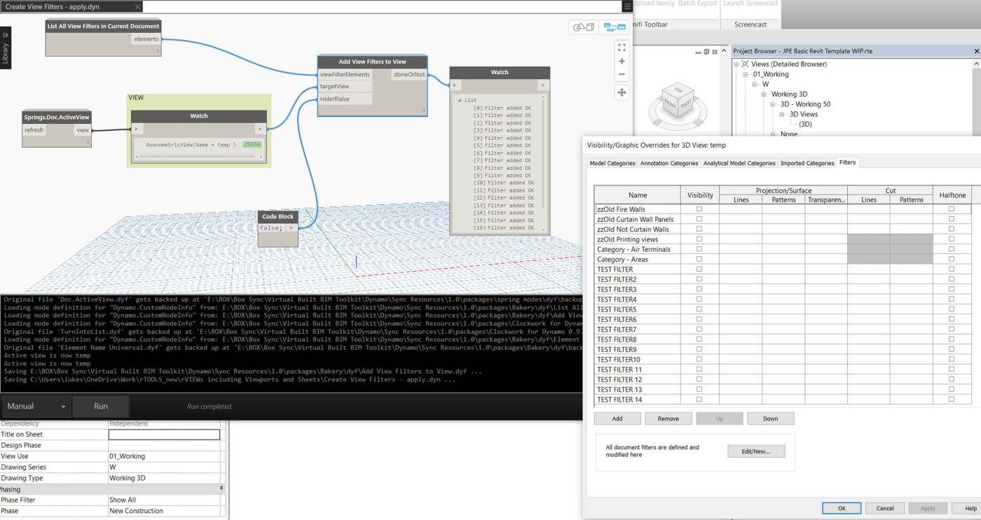981x520 pixels.
Task: Toggle visibility for zzOld Fire Walls filter
Action: click(x=699, y=209)
